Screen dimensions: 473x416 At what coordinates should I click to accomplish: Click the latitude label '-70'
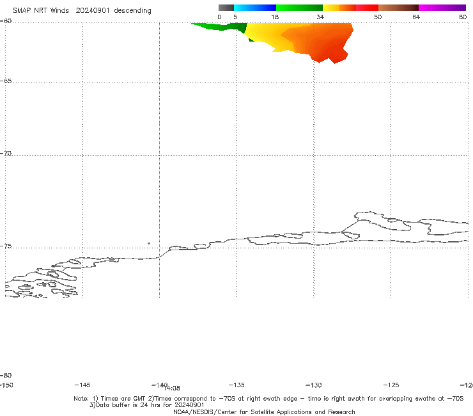6,153
